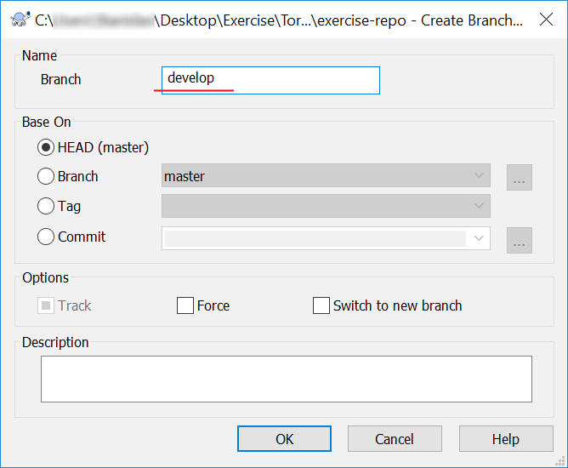Open Help for the dialog
568x468 pixels.
pos(505,439)
